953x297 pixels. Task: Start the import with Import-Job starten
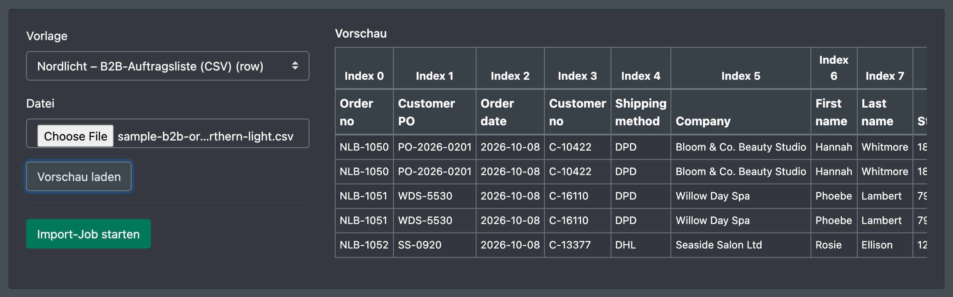coord(88,234)
